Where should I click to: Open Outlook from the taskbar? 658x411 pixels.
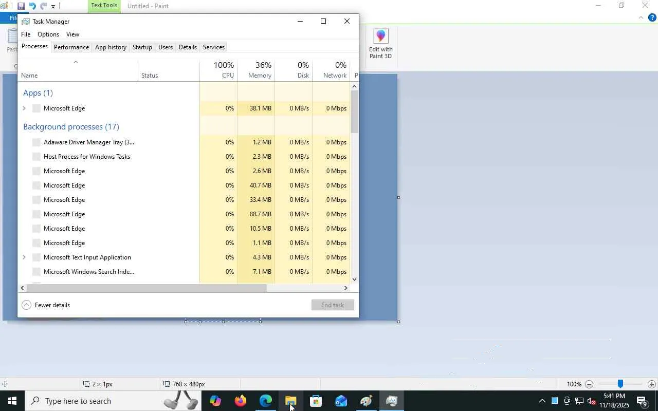click(341, 401)
